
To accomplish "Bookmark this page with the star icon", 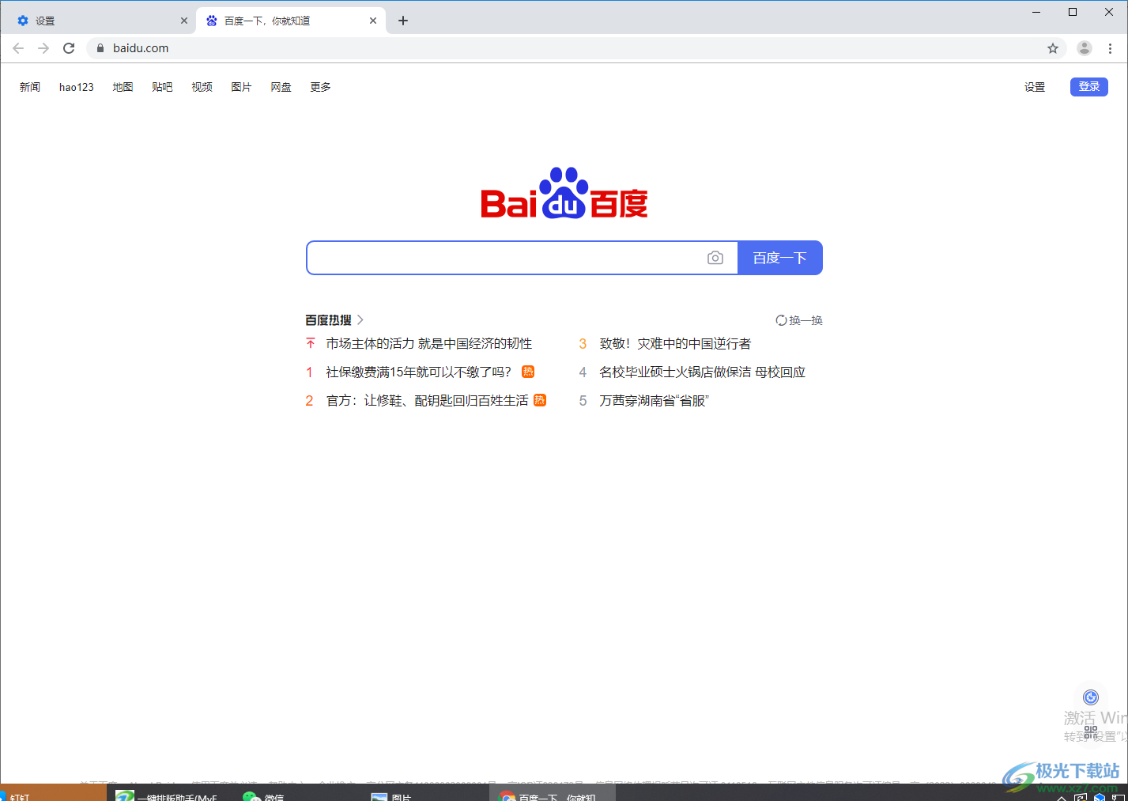I will coord(1053,48).
